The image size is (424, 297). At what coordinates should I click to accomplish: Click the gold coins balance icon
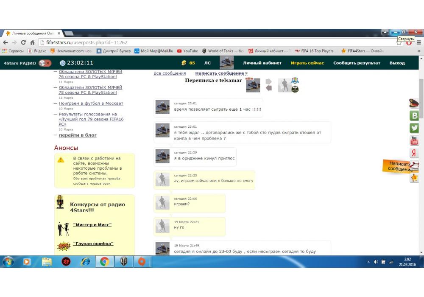pyautogui.click(x=184, y=63)
